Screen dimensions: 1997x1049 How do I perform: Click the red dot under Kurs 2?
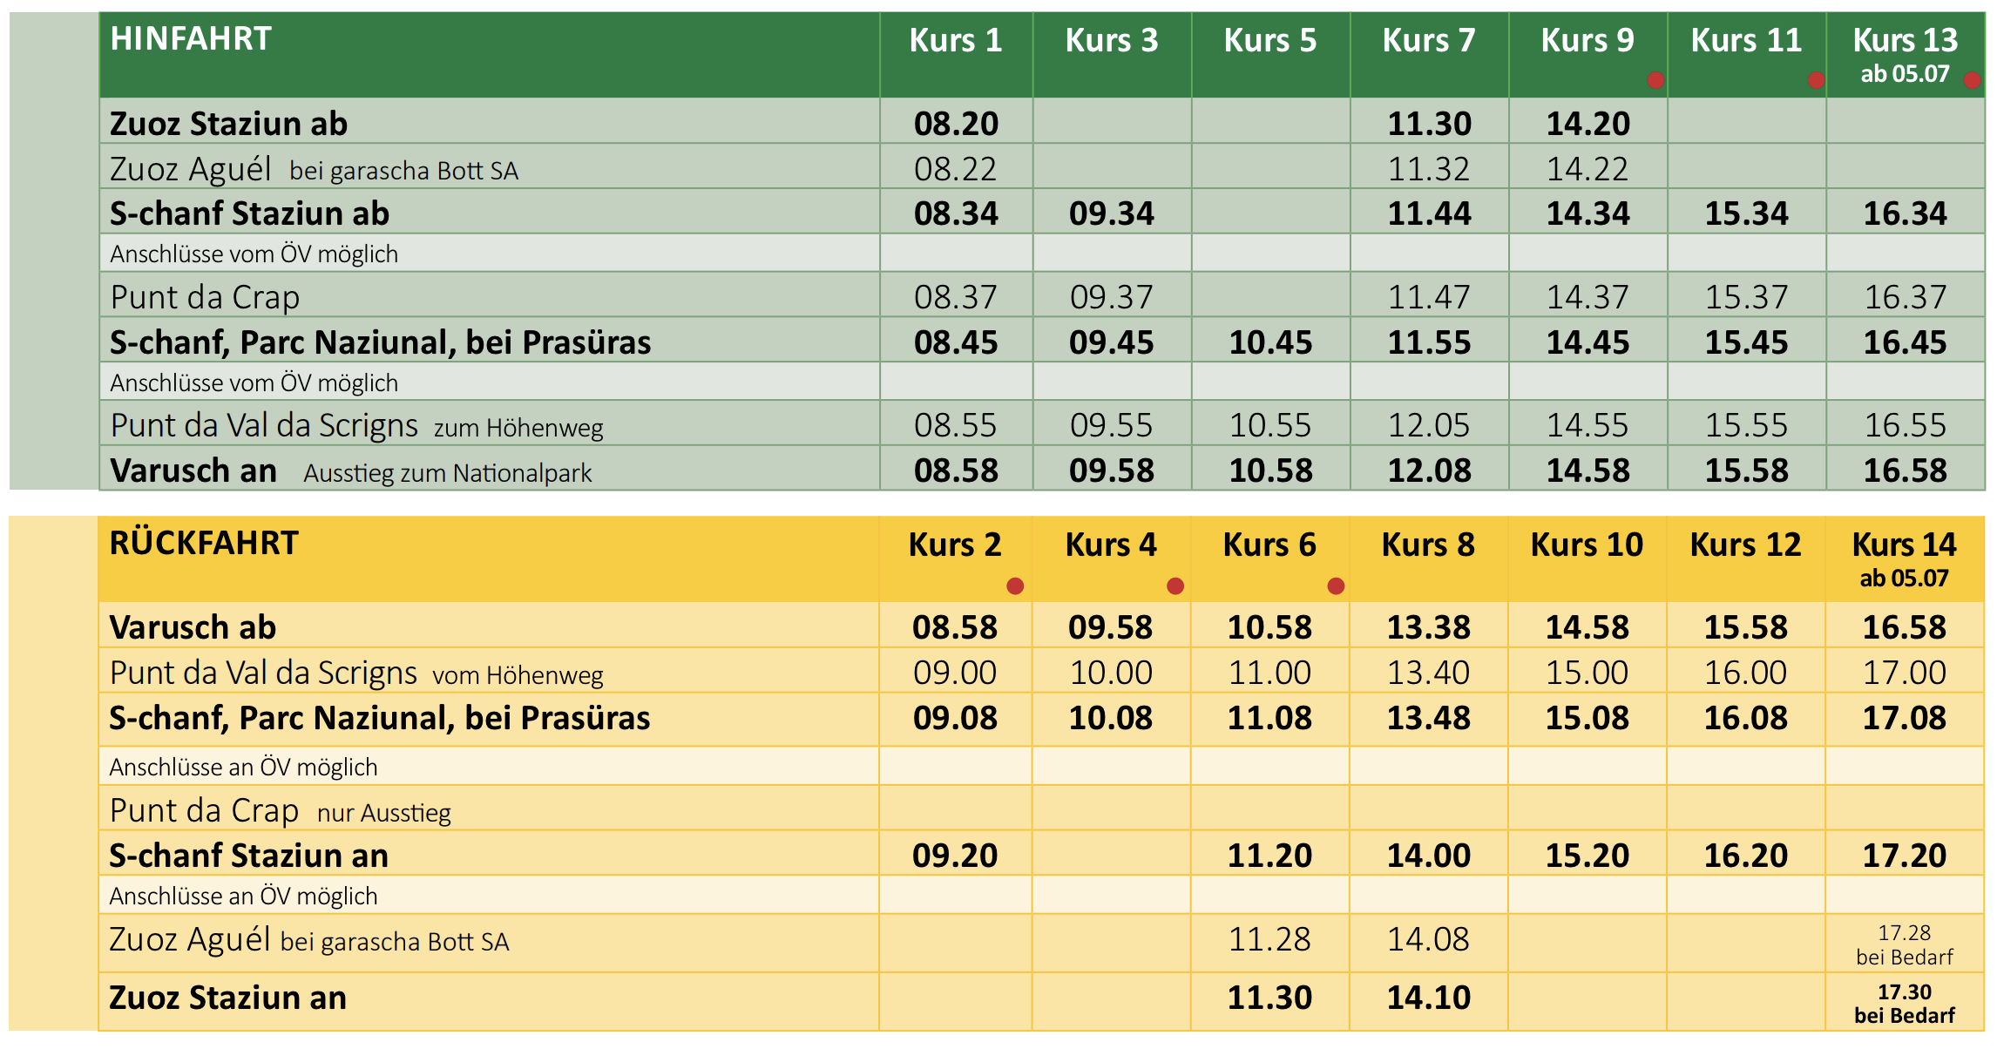coord(1015,585)
